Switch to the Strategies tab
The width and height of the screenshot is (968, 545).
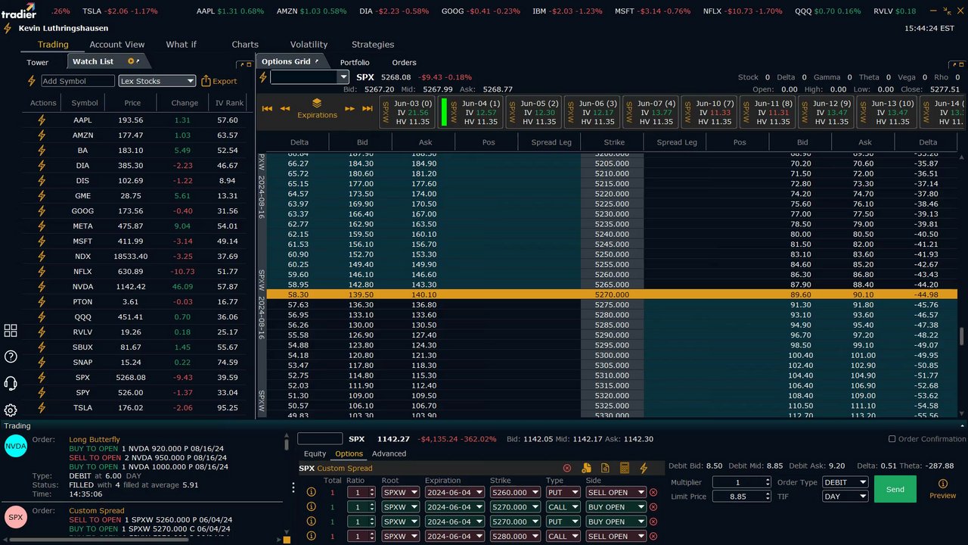tap(373, 45)
